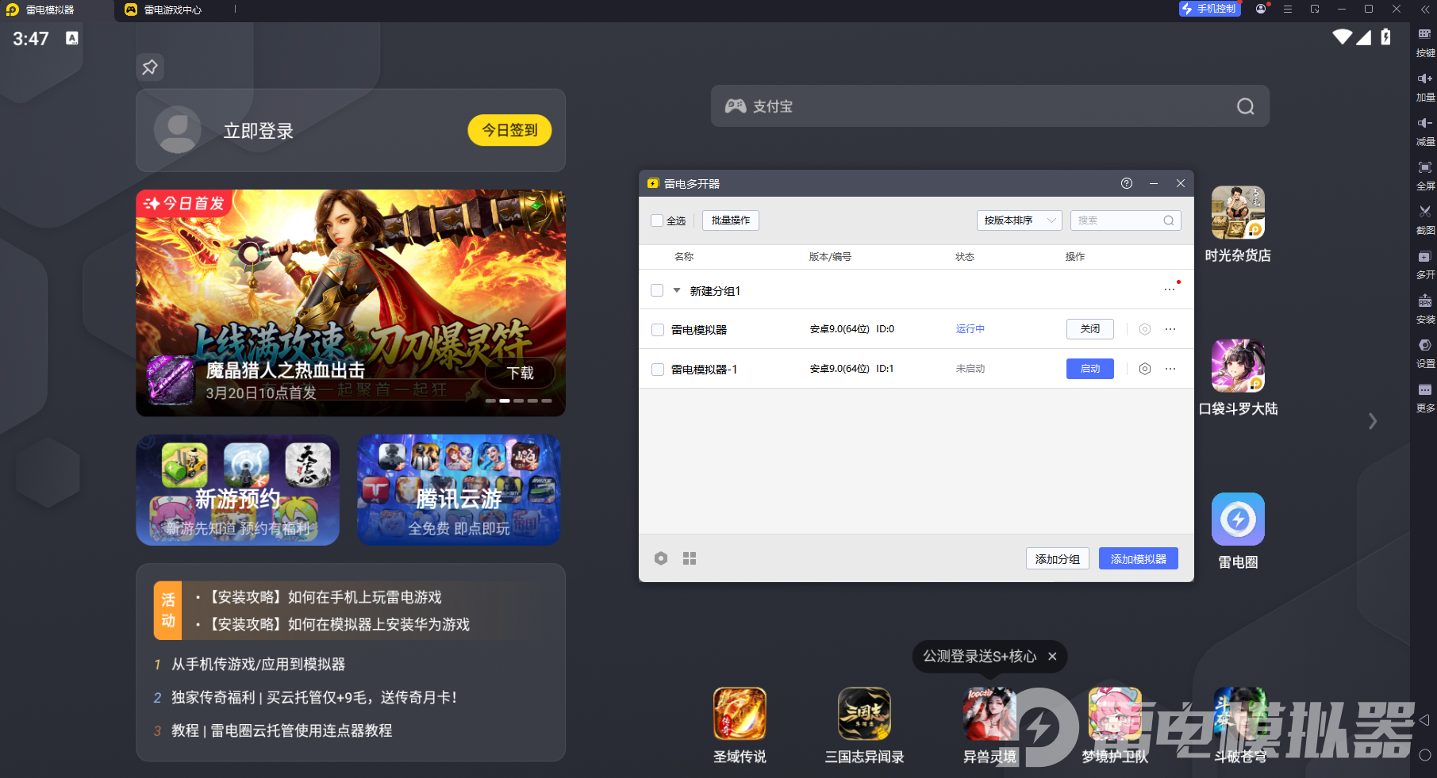Click 立即登录 to log in

[259, 131]
